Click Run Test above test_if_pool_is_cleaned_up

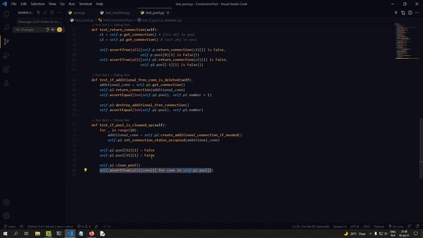click(x=100, y=120)
